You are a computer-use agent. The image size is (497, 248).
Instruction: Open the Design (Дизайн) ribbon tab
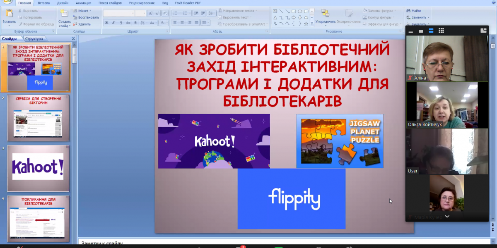point(63,2)
